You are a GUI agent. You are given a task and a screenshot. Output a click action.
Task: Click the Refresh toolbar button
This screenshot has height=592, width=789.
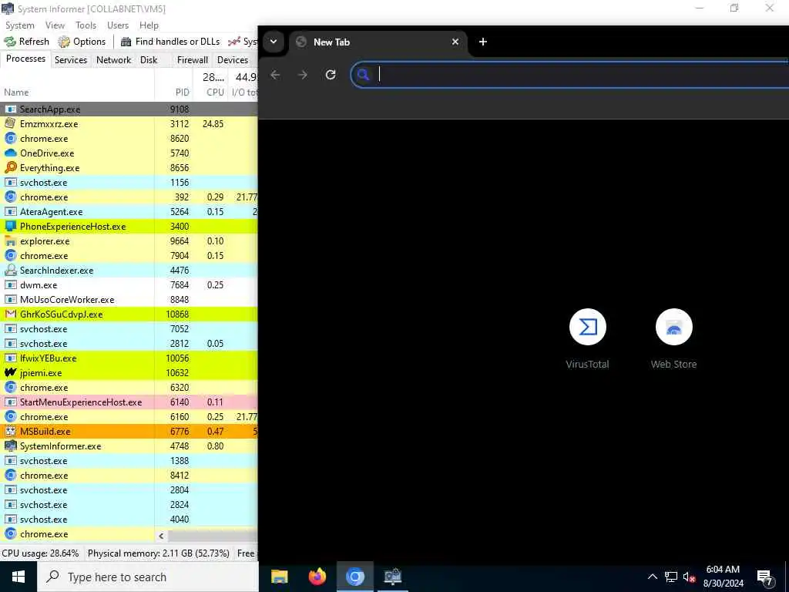click(27, 42)
